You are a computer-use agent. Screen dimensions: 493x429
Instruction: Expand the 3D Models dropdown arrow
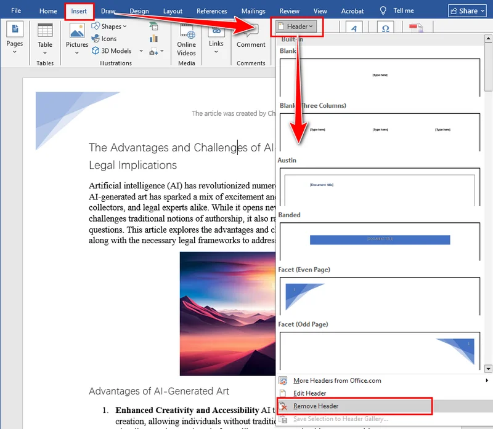(x=141, y=50)
